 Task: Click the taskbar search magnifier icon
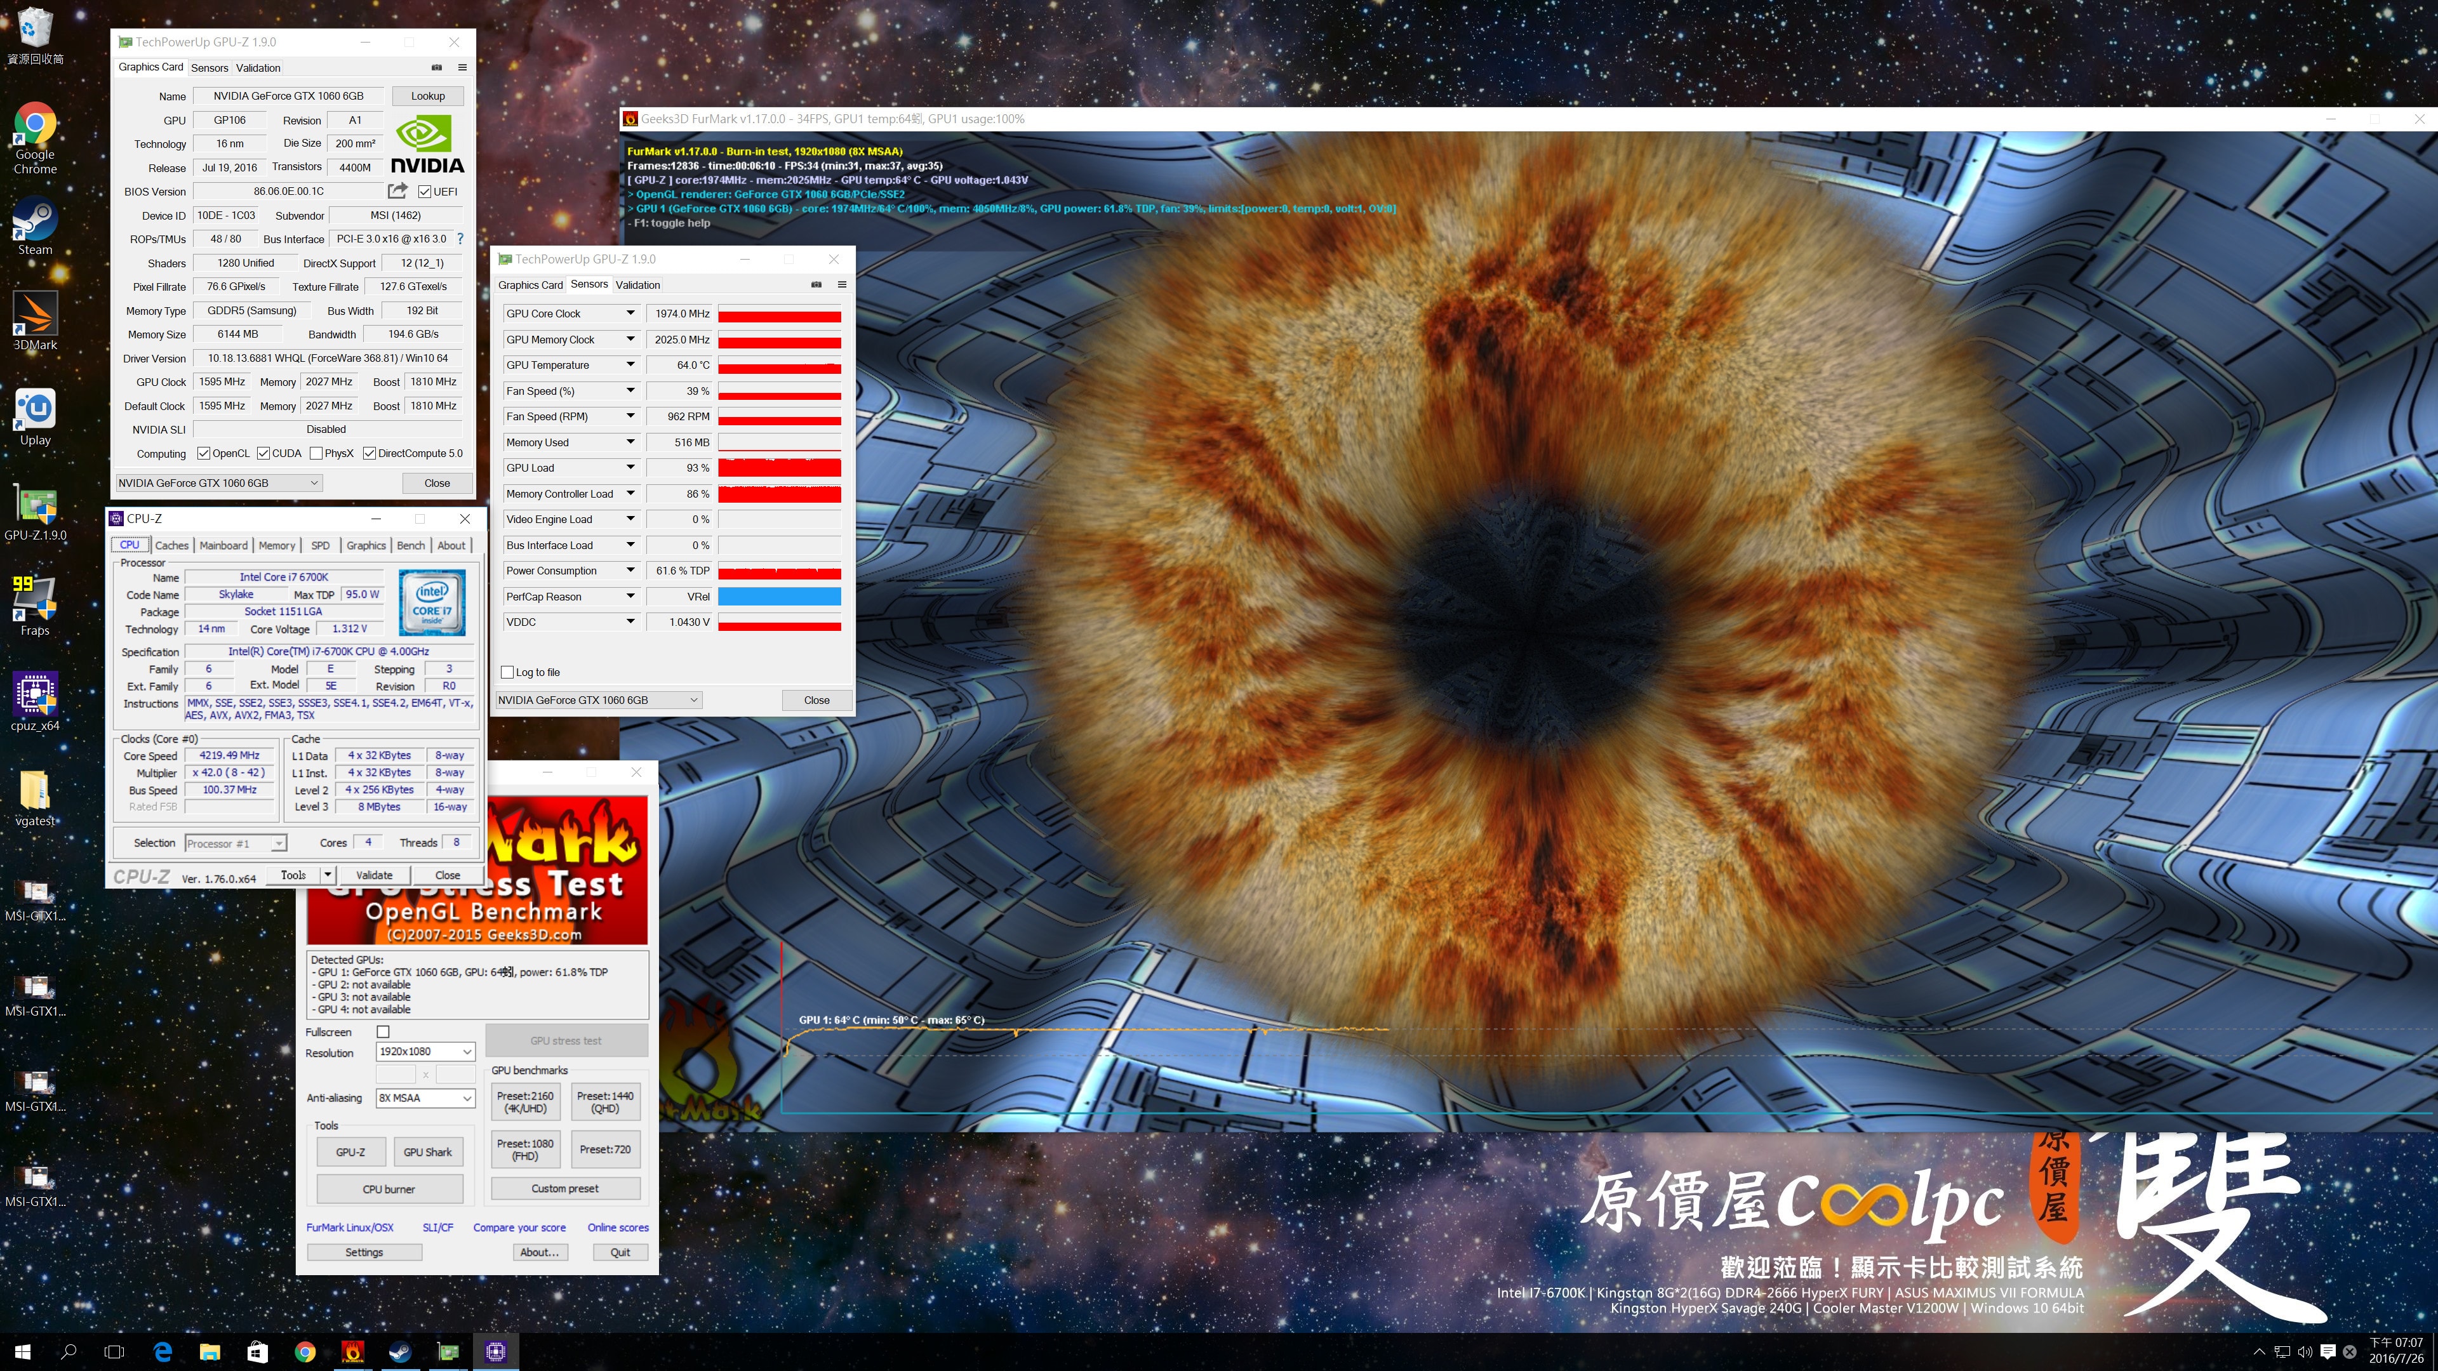pyautogui.click(x=68, y=1351)
